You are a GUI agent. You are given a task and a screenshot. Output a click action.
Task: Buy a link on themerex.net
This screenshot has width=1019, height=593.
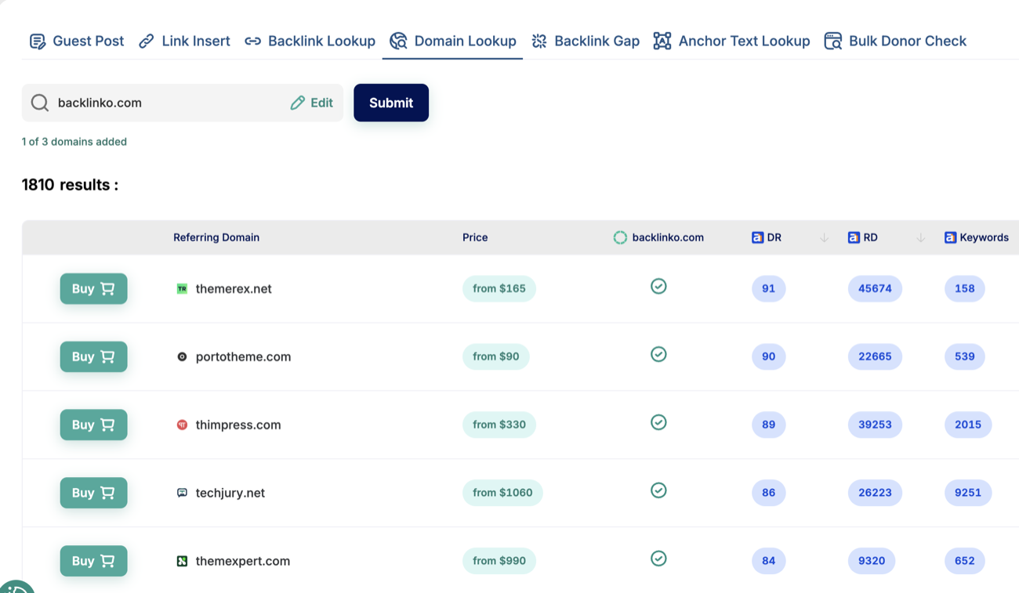[93, 288]
